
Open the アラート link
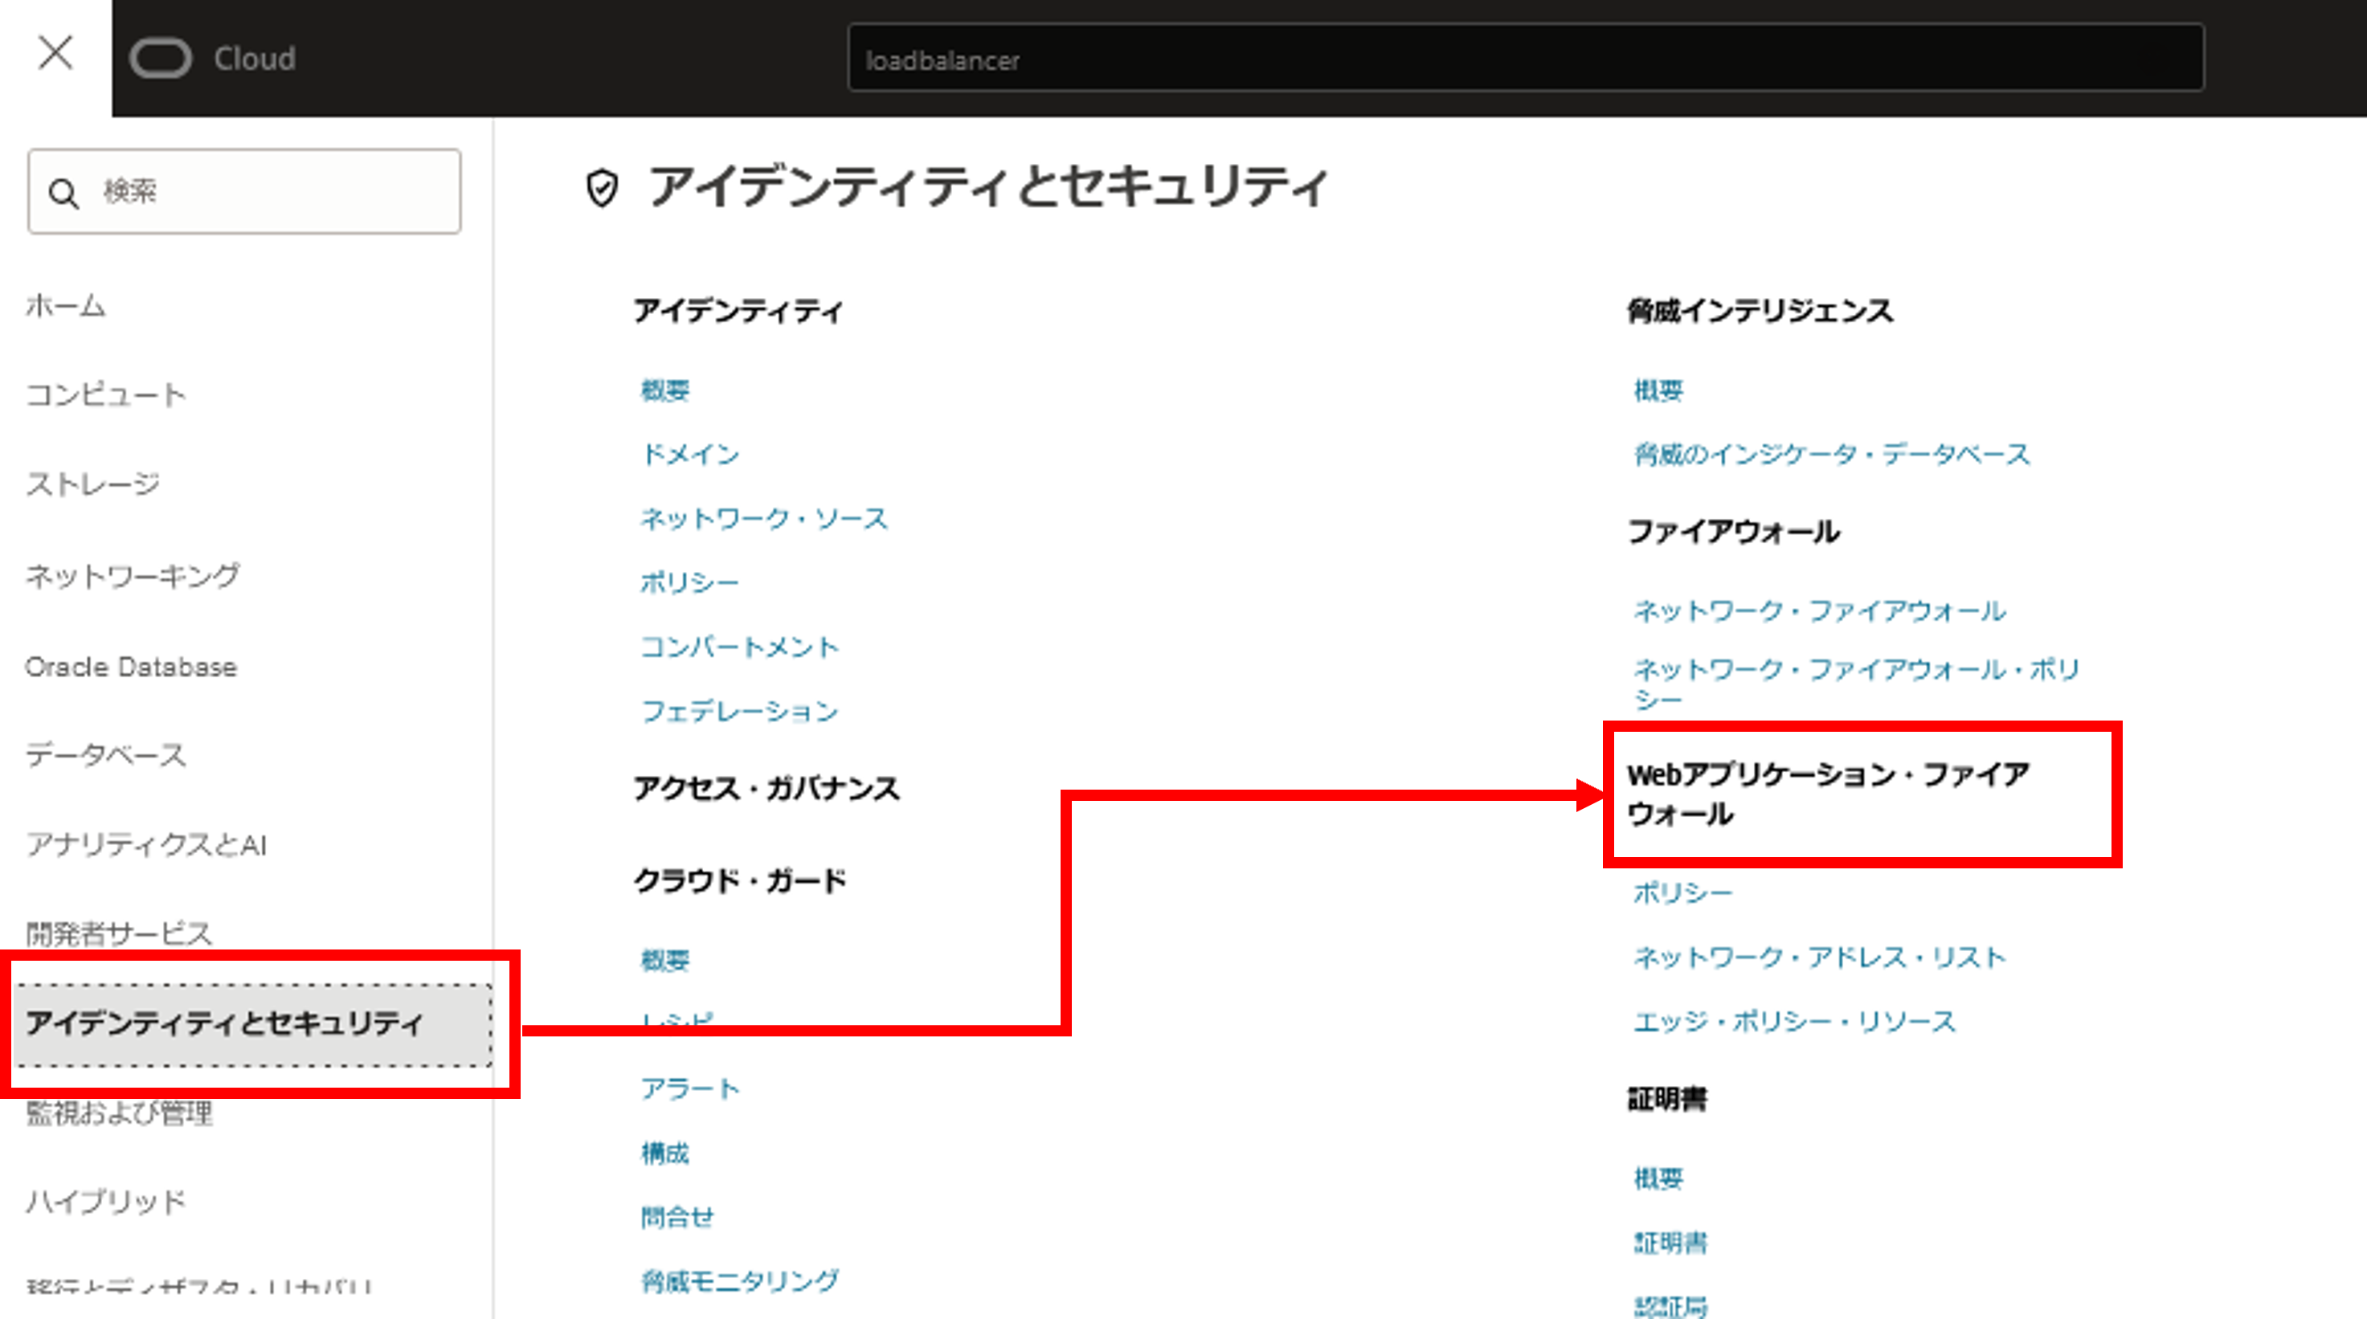coord(690,1088)
